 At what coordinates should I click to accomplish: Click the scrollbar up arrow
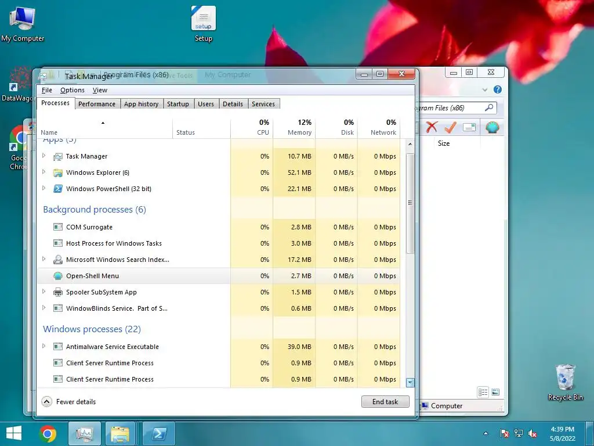(x=410, y=145)
